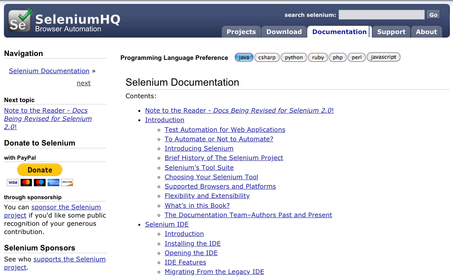Image resolution: width=453 pixels, height=279 pixels.
Task: Select the Discover card icon
Action: (x=67, y=182)
